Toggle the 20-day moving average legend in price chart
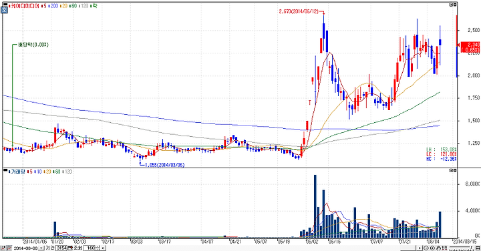 pos(64,6)
